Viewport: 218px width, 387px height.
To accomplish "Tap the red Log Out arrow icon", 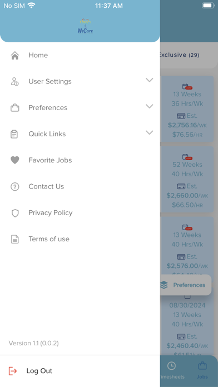I will coord(13,371).
